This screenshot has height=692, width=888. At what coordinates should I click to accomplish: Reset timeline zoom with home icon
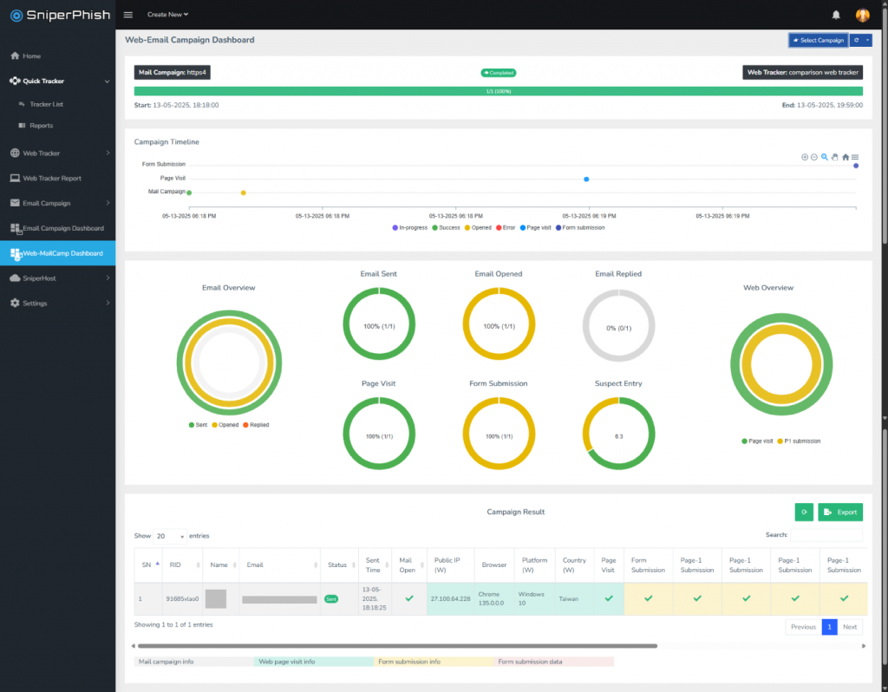pyautogui.click(x=846, y=158)
